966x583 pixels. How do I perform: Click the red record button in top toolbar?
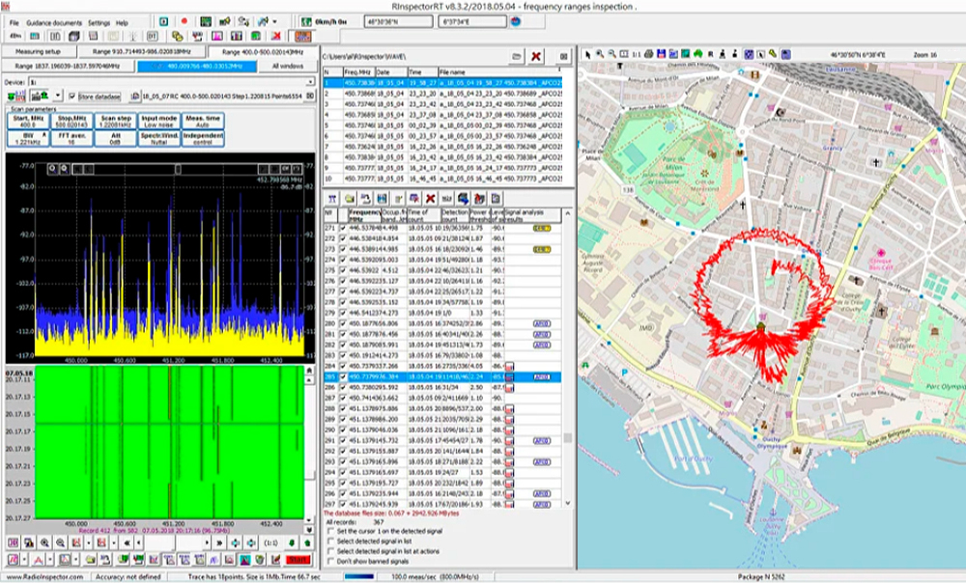click(184, 21)
